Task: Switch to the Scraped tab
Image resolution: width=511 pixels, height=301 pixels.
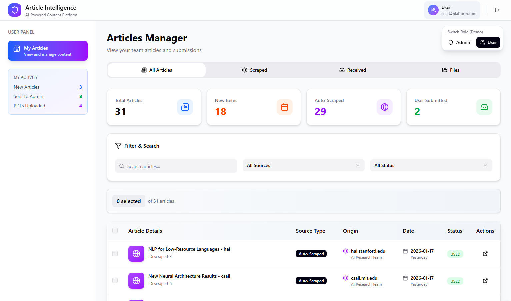Action: pyautogui.click(x=254, y=70)
